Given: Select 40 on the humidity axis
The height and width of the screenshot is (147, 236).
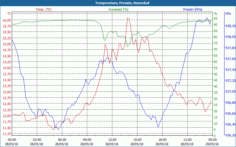Looking at the screenshot, I should point(216,86).
